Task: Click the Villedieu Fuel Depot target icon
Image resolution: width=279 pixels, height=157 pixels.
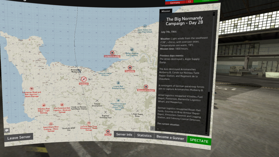Action: (44, 105)
